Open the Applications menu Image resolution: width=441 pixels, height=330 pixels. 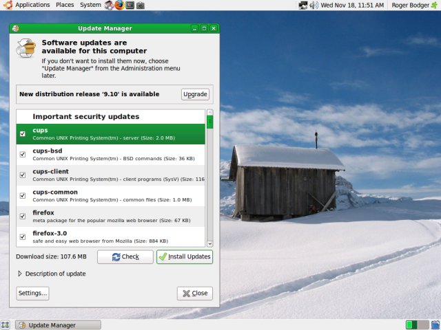tap(32, 5)
